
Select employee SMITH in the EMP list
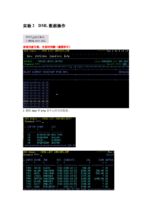37,168
